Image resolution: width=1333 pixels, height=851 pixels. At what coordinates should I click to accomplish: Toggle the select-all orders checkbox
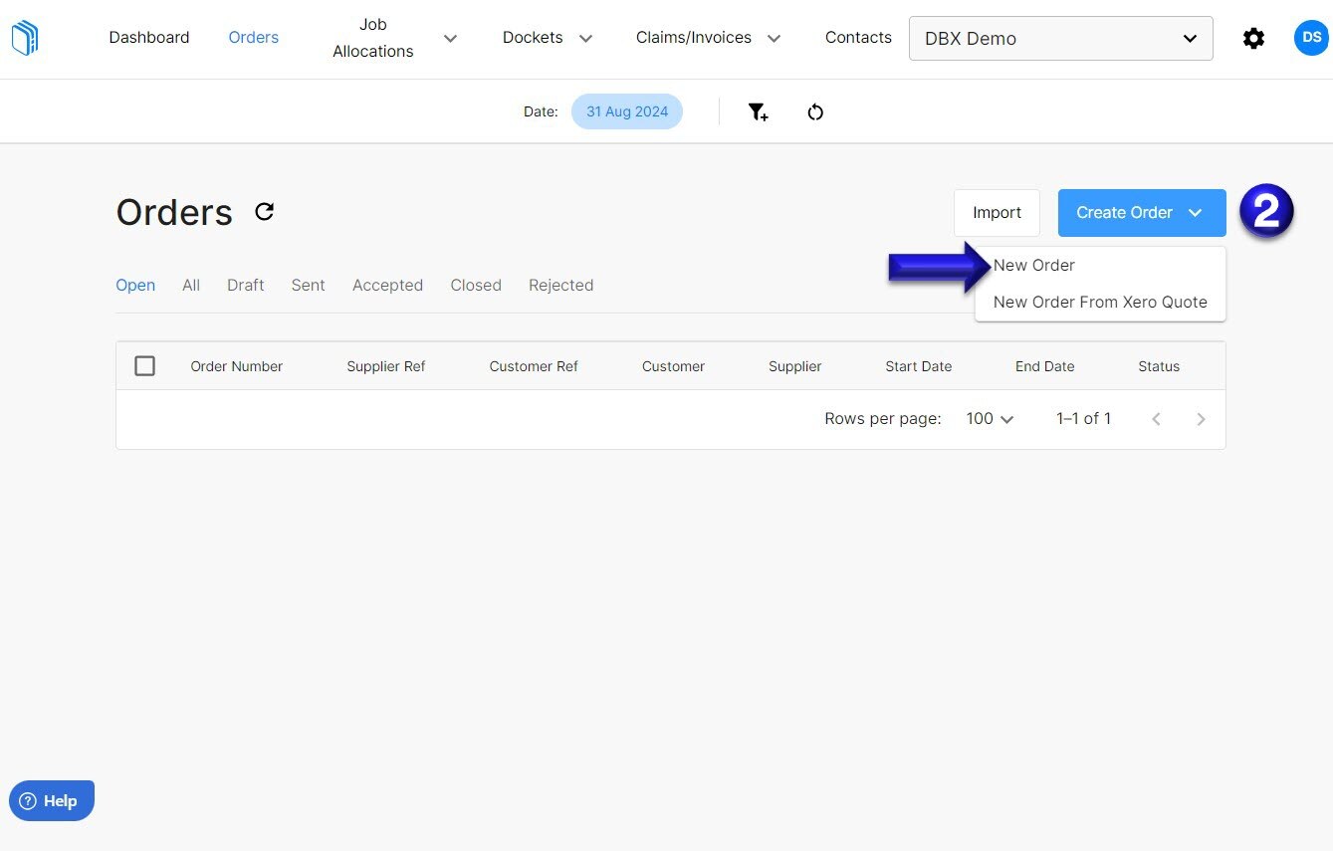(x=144, y=365)
